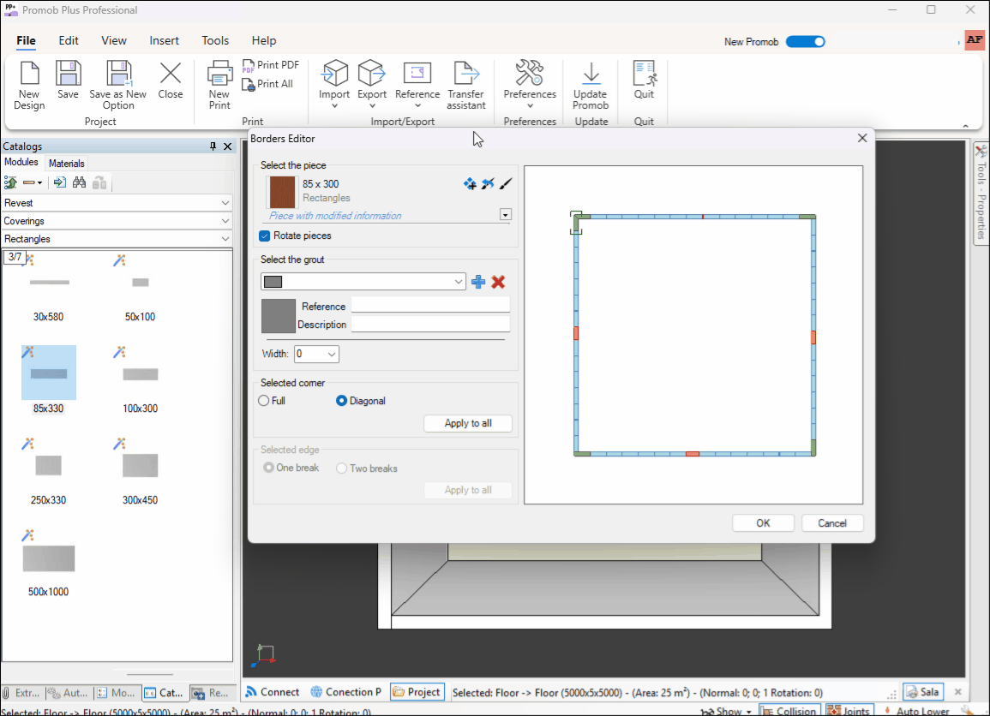The image size is (990, 716).
Task: Expand the Coverings dropdown
Action: click(225, 221)
